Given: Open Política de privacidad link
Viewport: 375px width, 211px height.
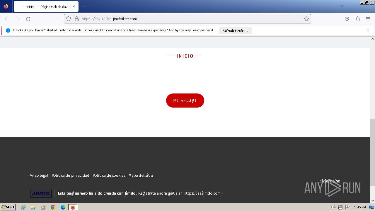Looking at the screenshot, I should 70,175.
